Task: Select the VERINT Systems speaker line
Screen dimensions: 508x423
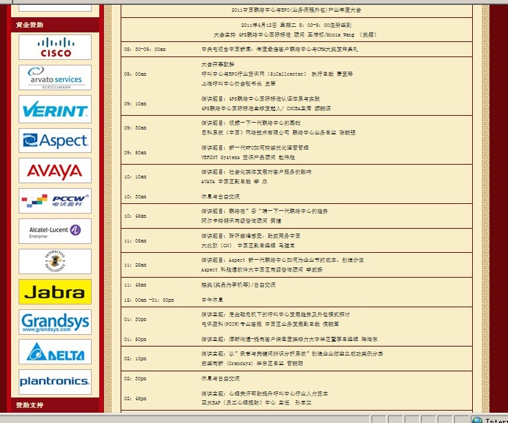Action: coord(248,157)
